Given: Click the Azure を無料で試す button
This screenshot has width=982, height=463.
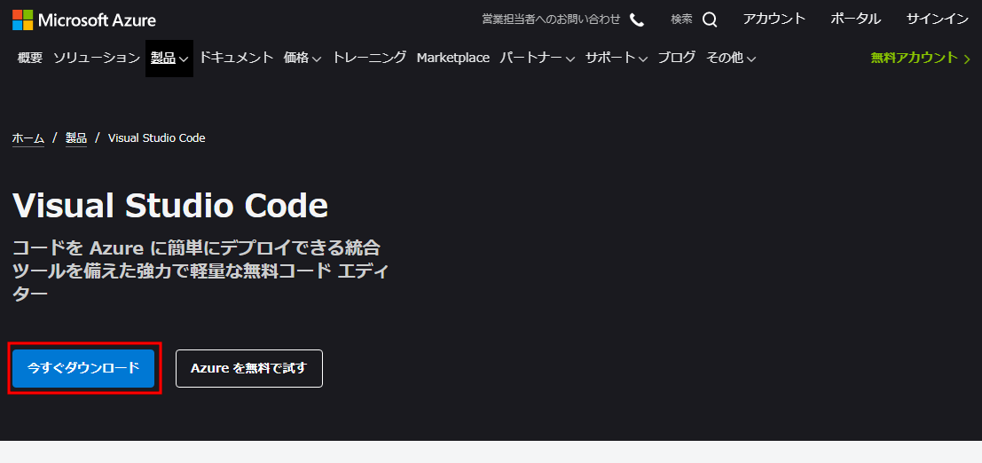Looking at the screenshot, I should 249,368.
